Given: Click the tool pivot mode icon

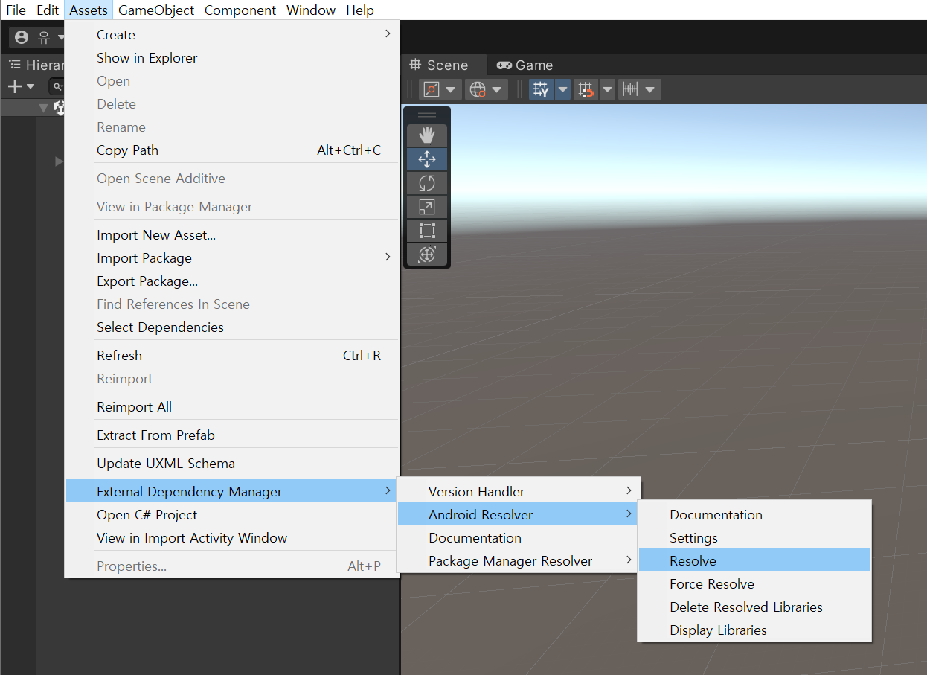Looking at the screenshot, I should point(431,90).
